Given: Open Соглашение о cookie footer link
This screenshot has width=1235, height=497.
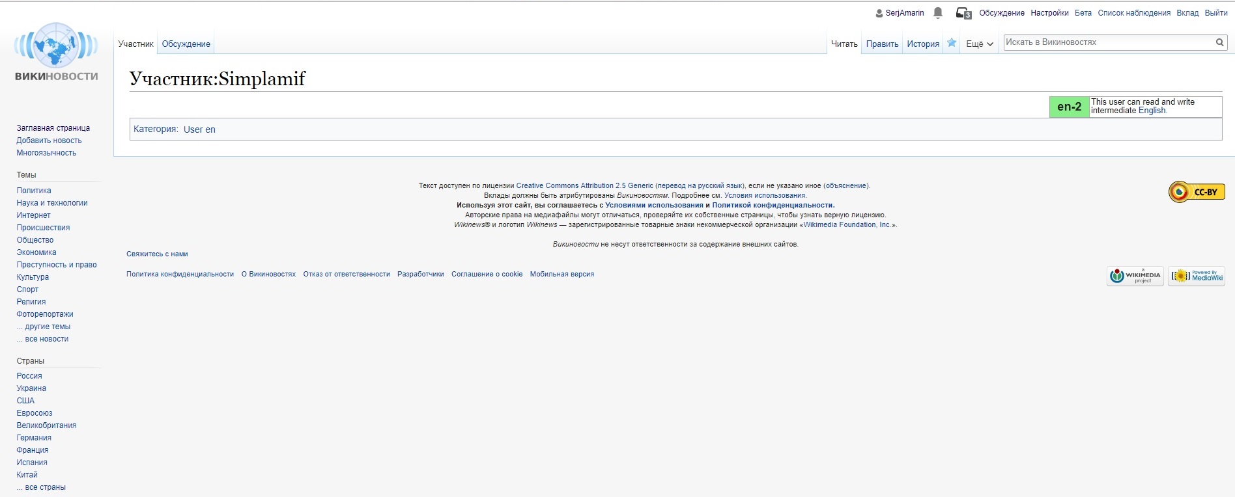Looking at the screenshot, I should (487, 275).
